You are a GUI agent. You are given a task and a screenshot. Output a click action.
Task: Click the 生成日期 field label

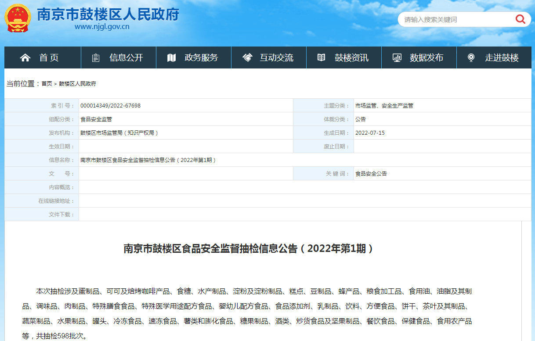click(337, 133)
